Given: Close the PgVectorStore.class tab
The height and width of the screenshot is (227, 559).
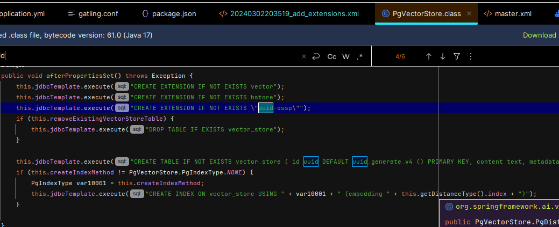Looking at the screenshot, I should click(x=469, y=13).
